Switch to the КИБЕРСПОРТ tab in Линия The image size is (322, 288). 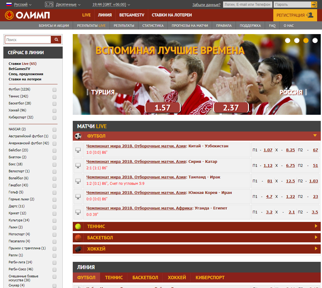pyautogui.click(x=210, y=278)
